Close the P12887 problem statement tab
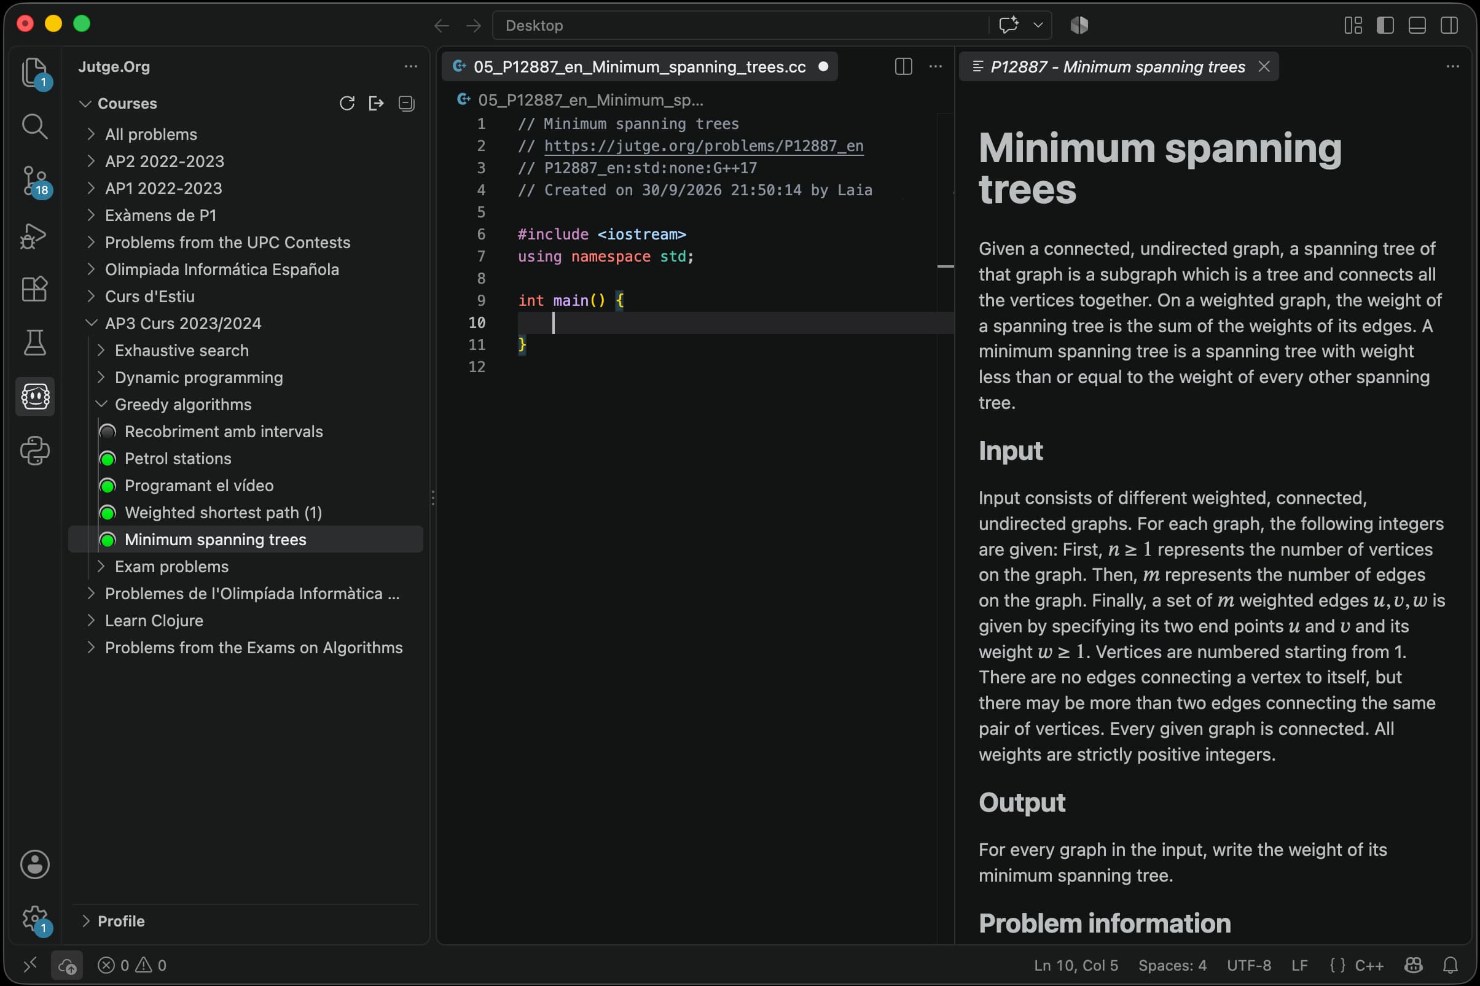The width and height of the screenshot is (1480, 986). point(1264,66)
